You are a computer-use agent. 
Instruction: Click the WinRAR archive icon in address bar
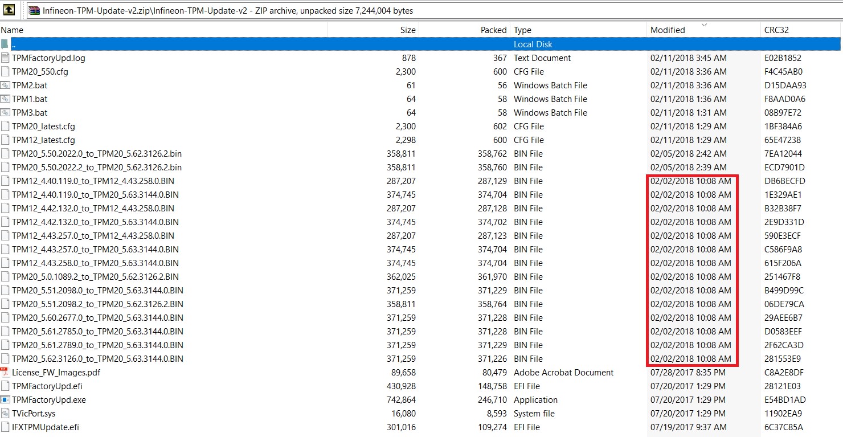34,10
